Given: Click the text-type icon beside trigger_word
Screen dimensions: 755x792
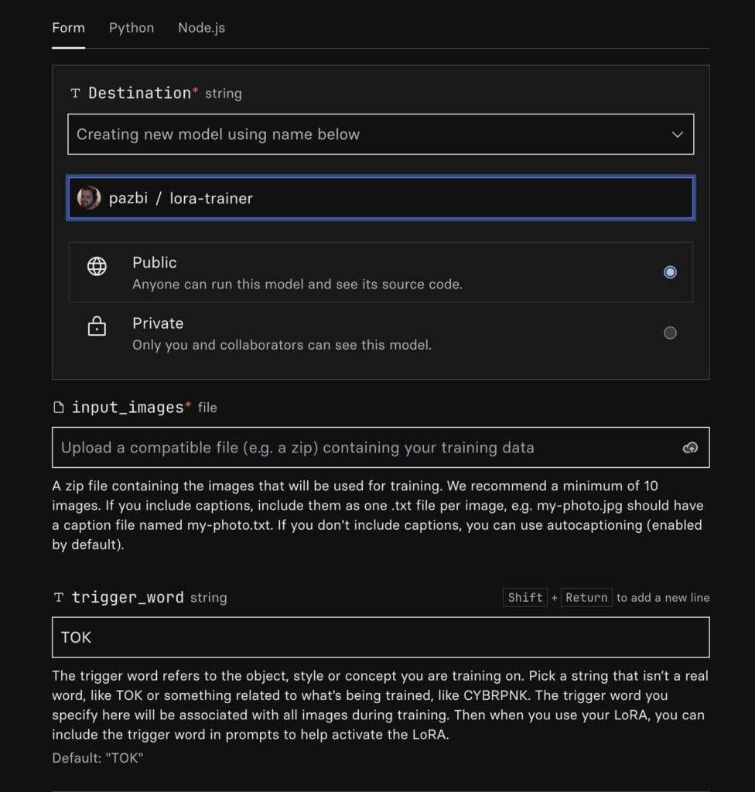Looking at the screenshot, I should [59, 598].
